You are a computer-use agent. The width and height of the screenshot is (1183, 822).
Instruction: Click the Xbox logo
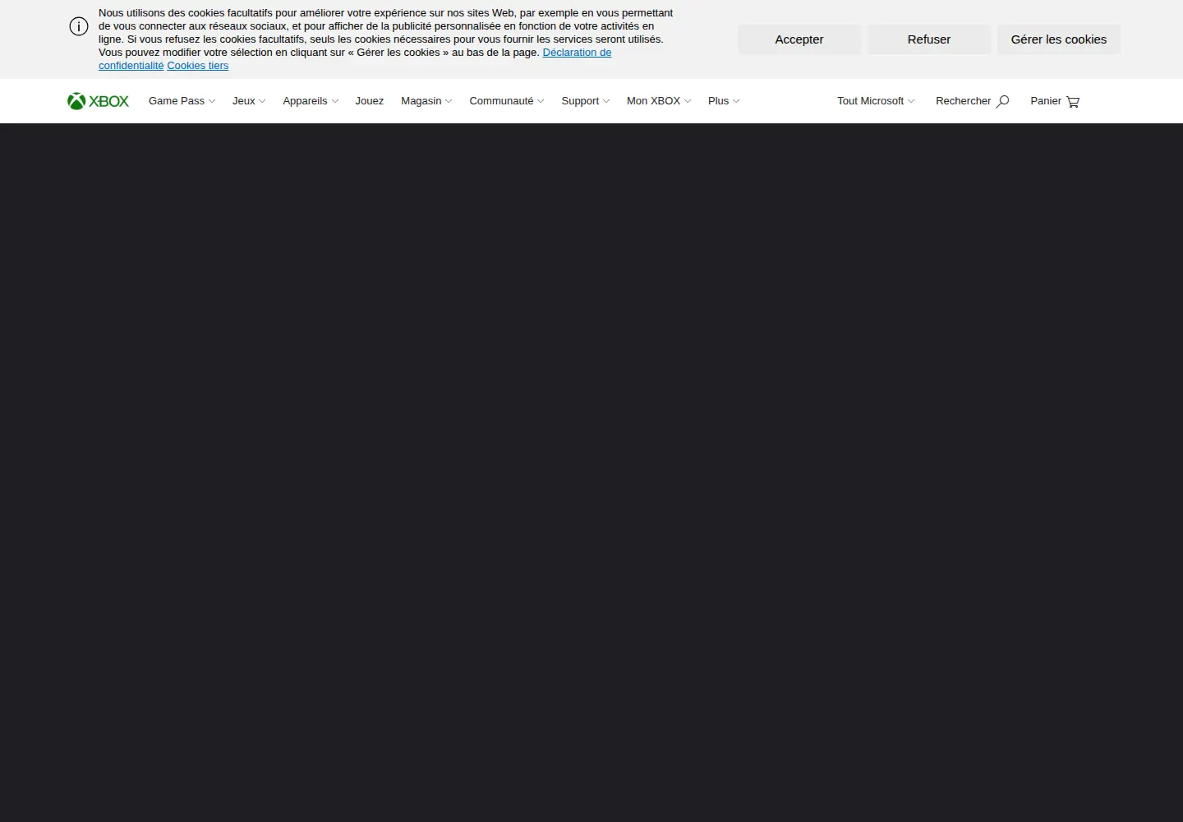point(98,101)
